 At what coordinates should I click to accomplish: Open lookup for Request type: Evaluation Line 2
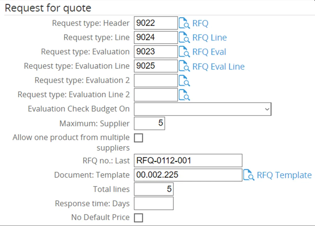pos(184,95)
